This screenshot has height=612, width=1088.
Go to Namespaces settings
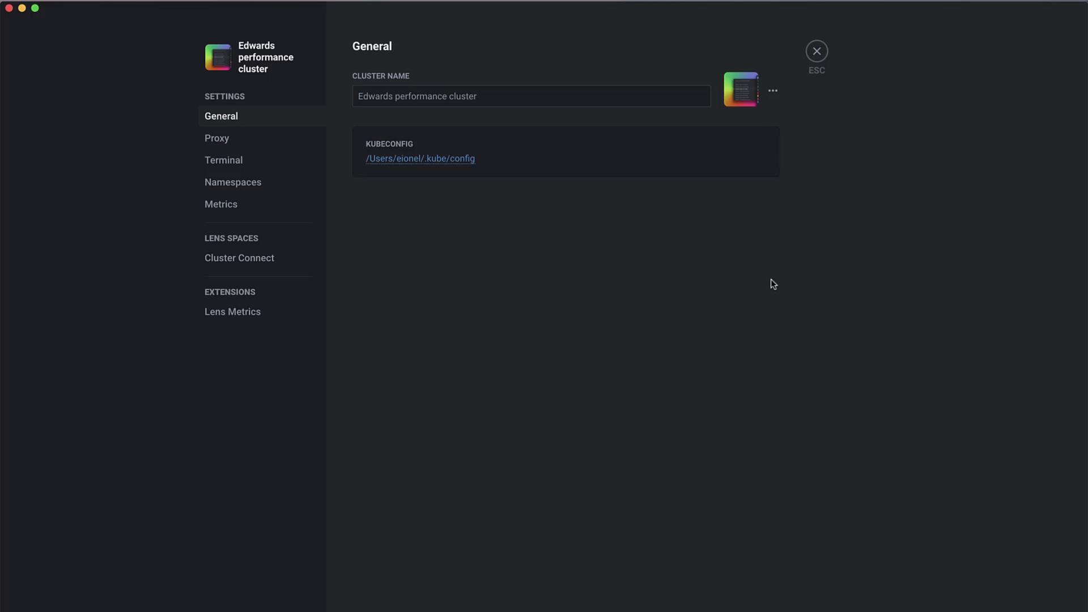[x=233, y=182]
